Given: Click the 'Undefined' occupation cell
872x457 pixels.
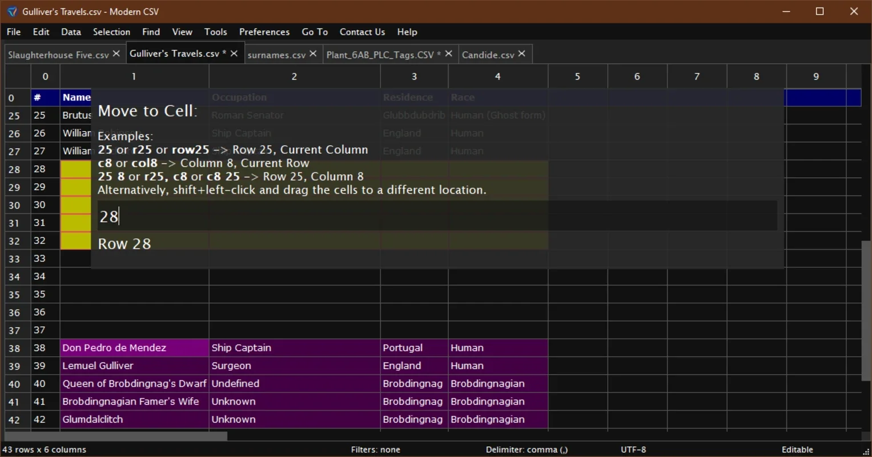Looking at the screenshot, I should pyautogui.click(x=295, y=383).
